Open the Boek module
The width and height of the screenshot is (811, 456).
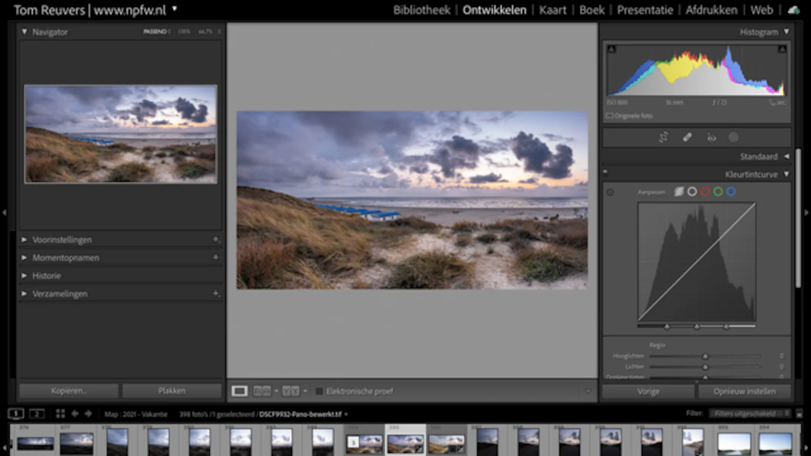[592, 10]
